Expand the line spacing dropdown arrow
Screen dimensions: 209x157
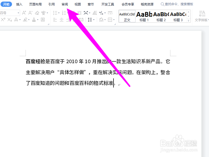click(x=94, y=20)
